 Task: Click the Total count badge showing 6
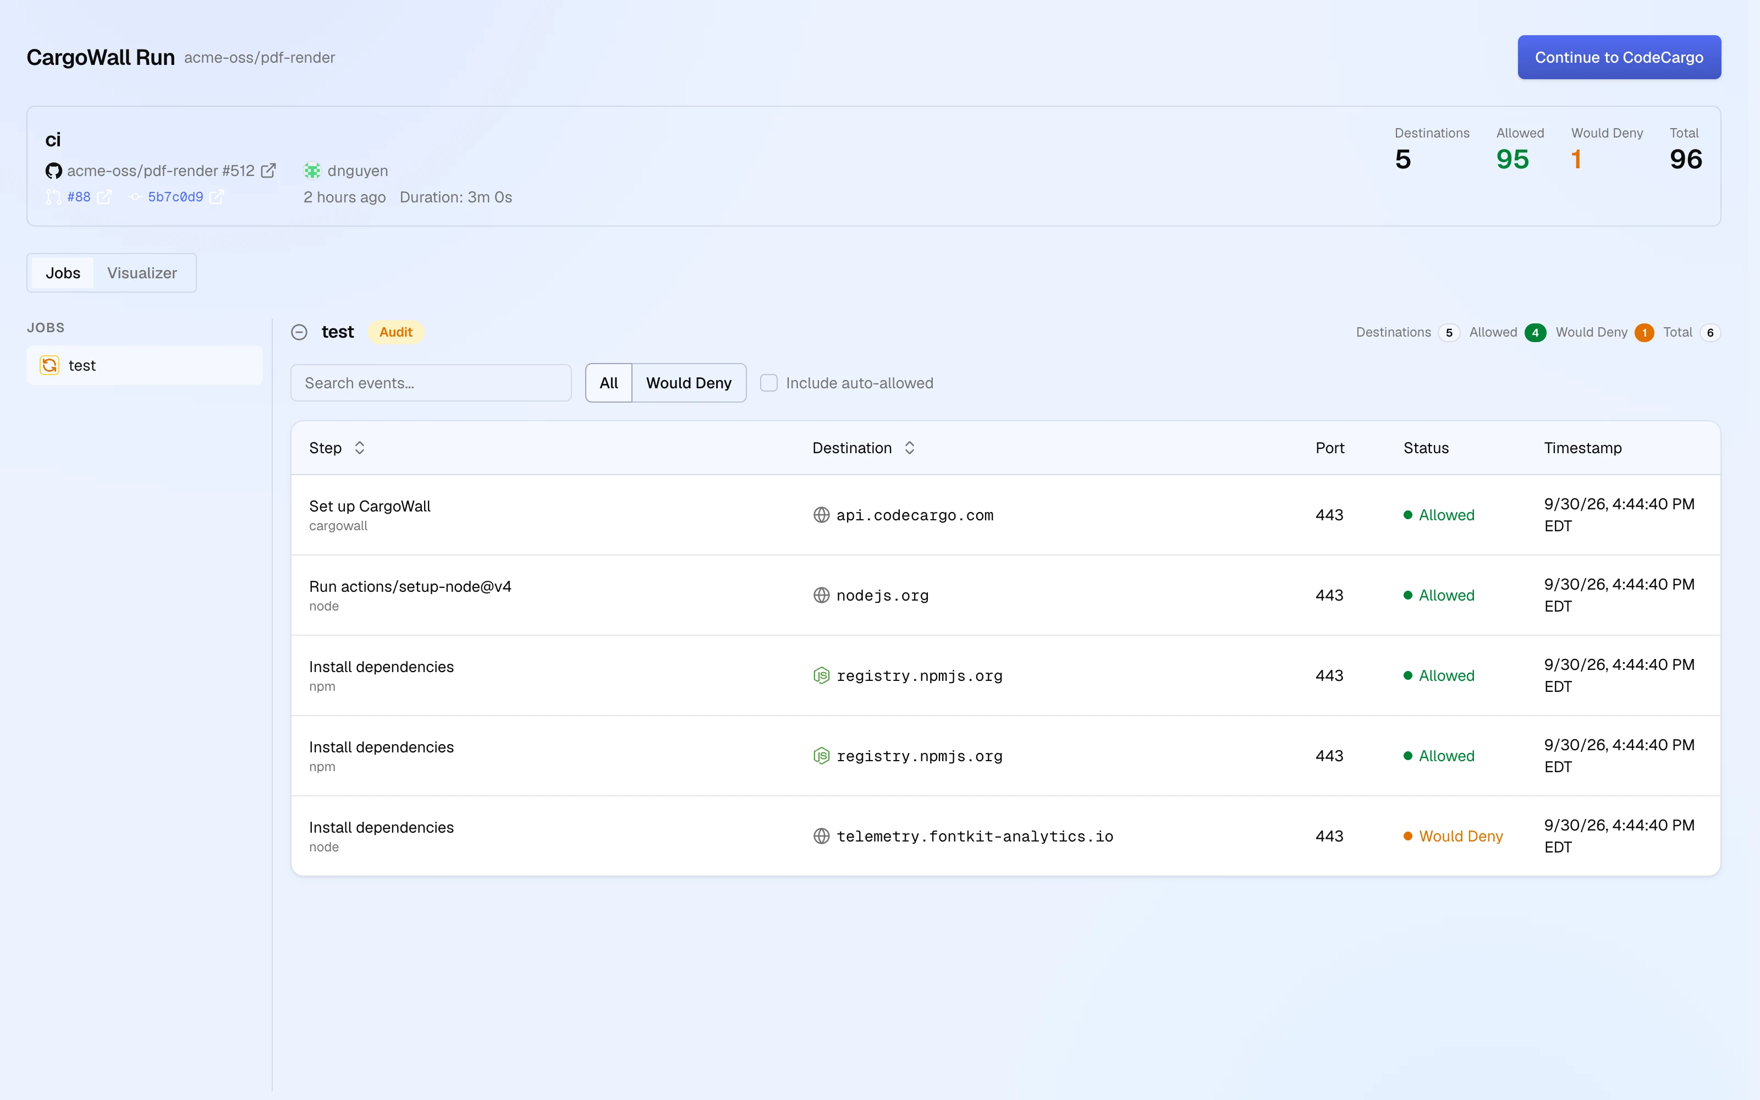pos(1710,332)
